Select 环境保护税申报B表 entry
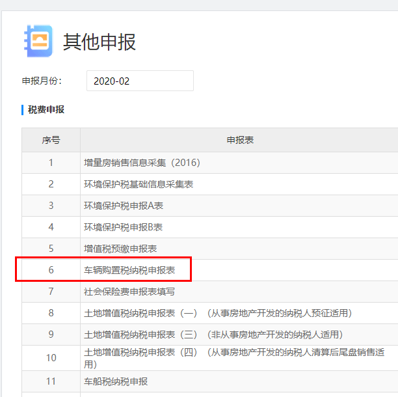Image resolution: width=398 pixels, height=397 pixels. (124, 227)
